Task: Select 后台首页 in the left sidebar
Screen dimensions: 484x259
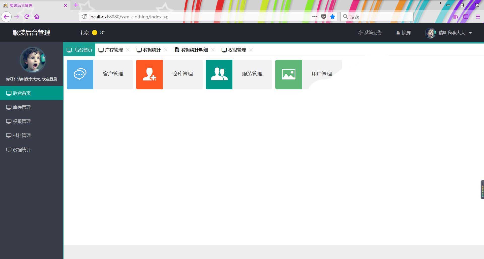Action: click(x=32, y=93)
